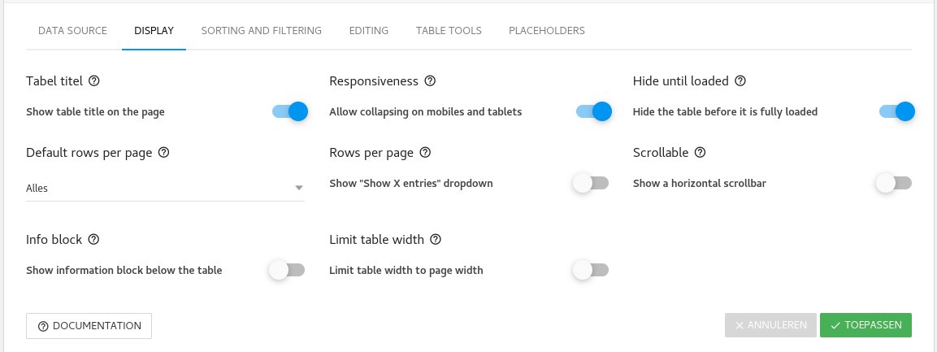The height and width of the screenshot is (352, 937).
Task: Click help icon beside Limit table width
Action: 436,239
